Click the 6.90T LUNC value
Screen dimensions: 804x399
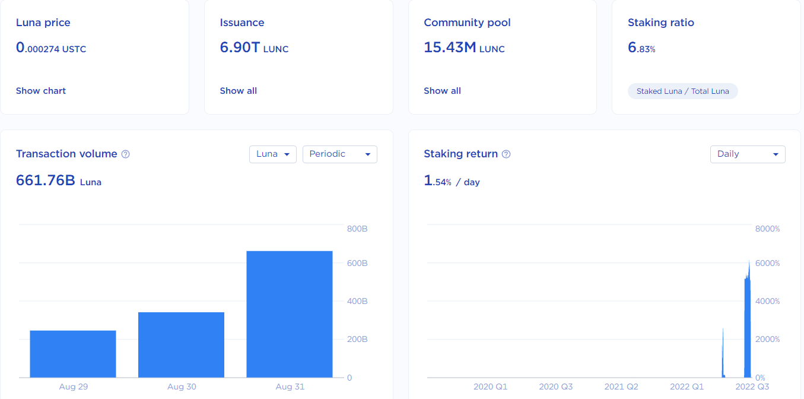[254, 47]
